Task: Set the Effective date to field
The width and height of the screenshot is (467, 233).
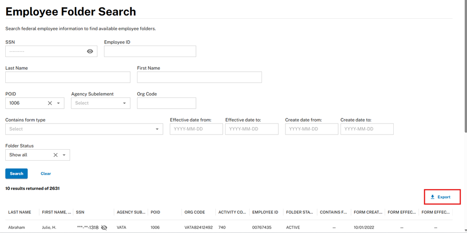Action: pyautogui.click(x=251, y=129)
